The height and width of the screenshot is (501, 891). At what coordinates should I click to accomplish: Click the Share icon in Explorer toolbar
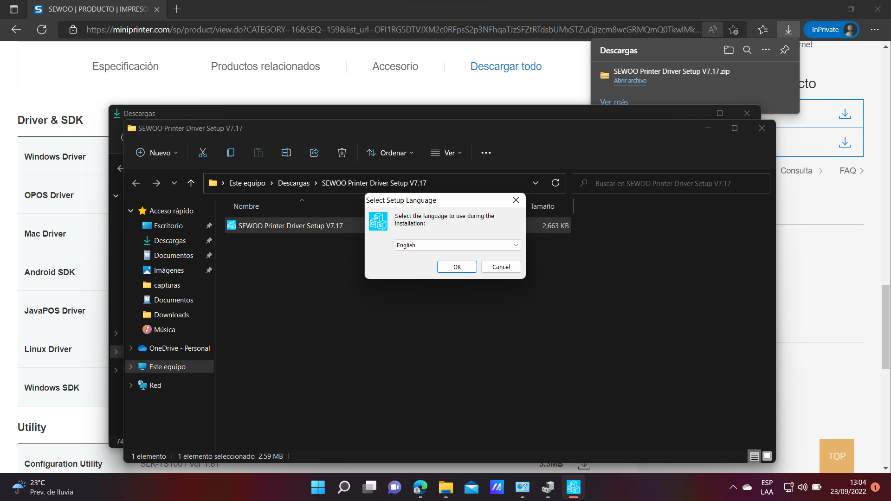(314, 153)
